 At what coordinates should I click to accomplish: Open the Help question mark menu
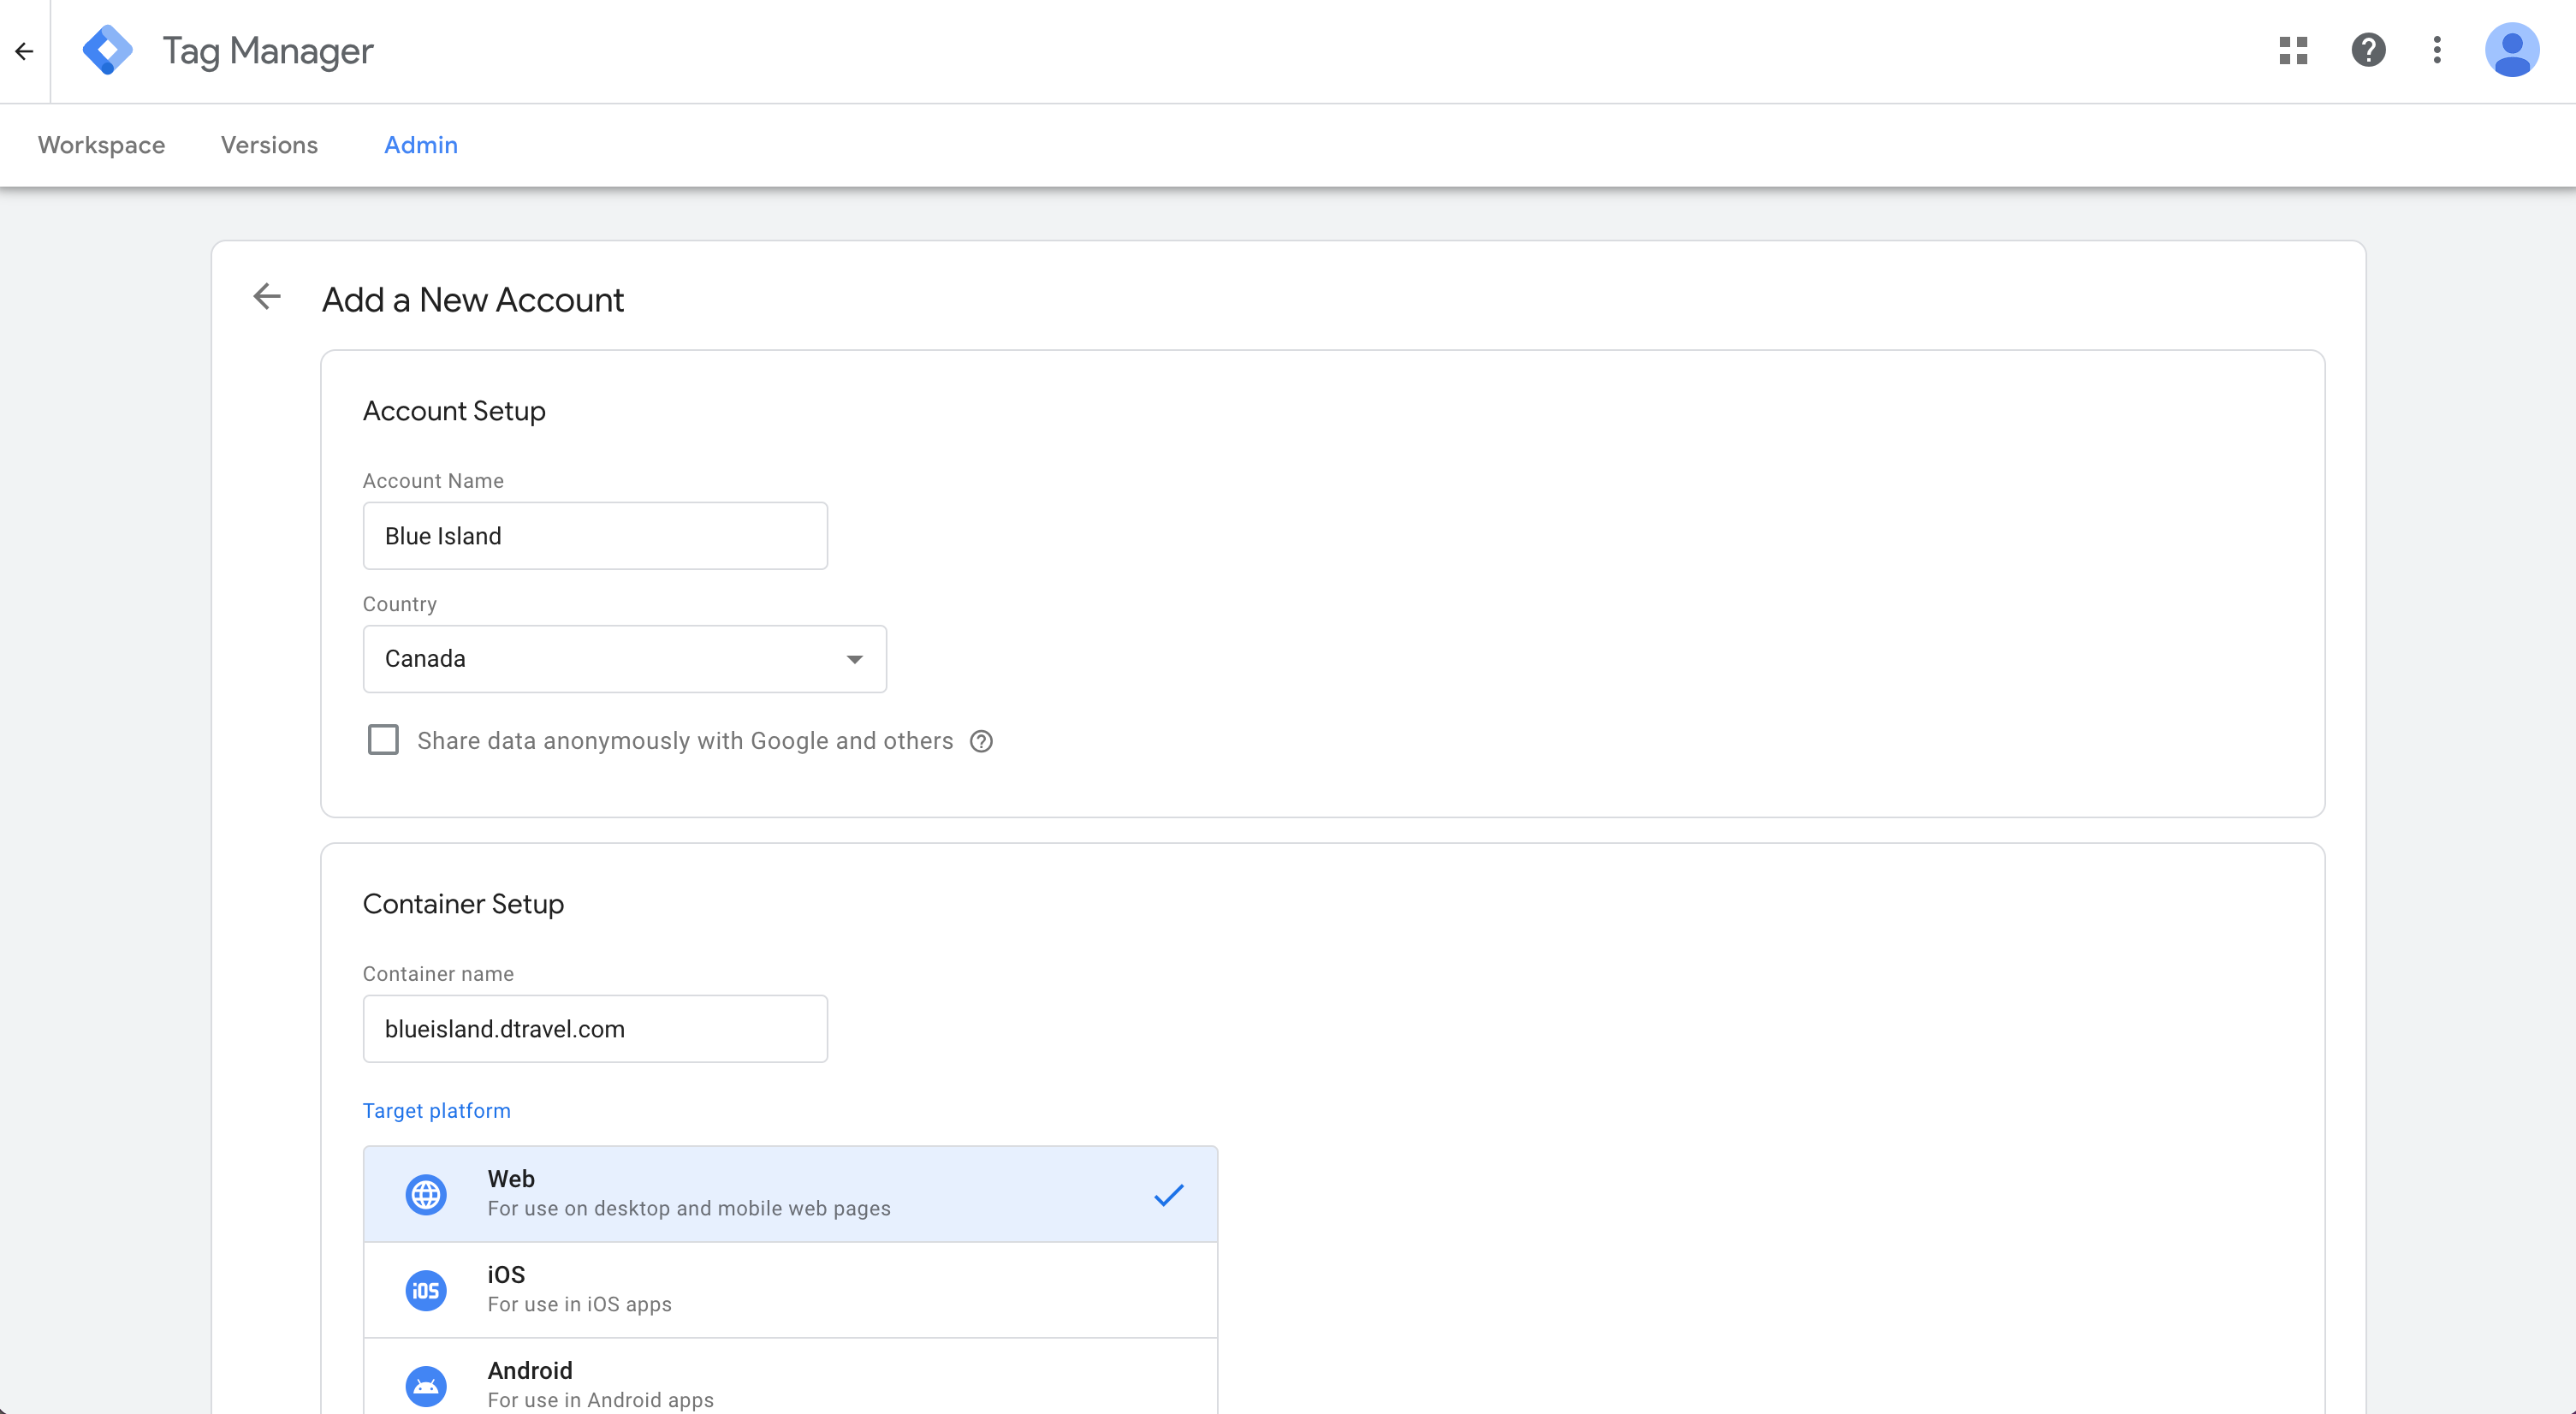click(x=2368, y=50)
